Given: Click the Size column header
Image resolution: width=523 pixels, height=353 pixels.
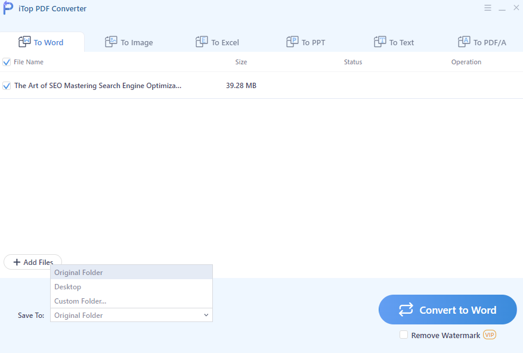Looking at the screenshot, I should point(241,62).
